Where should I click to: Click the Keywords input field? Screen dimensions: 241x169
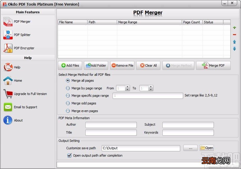coord(188,132)
